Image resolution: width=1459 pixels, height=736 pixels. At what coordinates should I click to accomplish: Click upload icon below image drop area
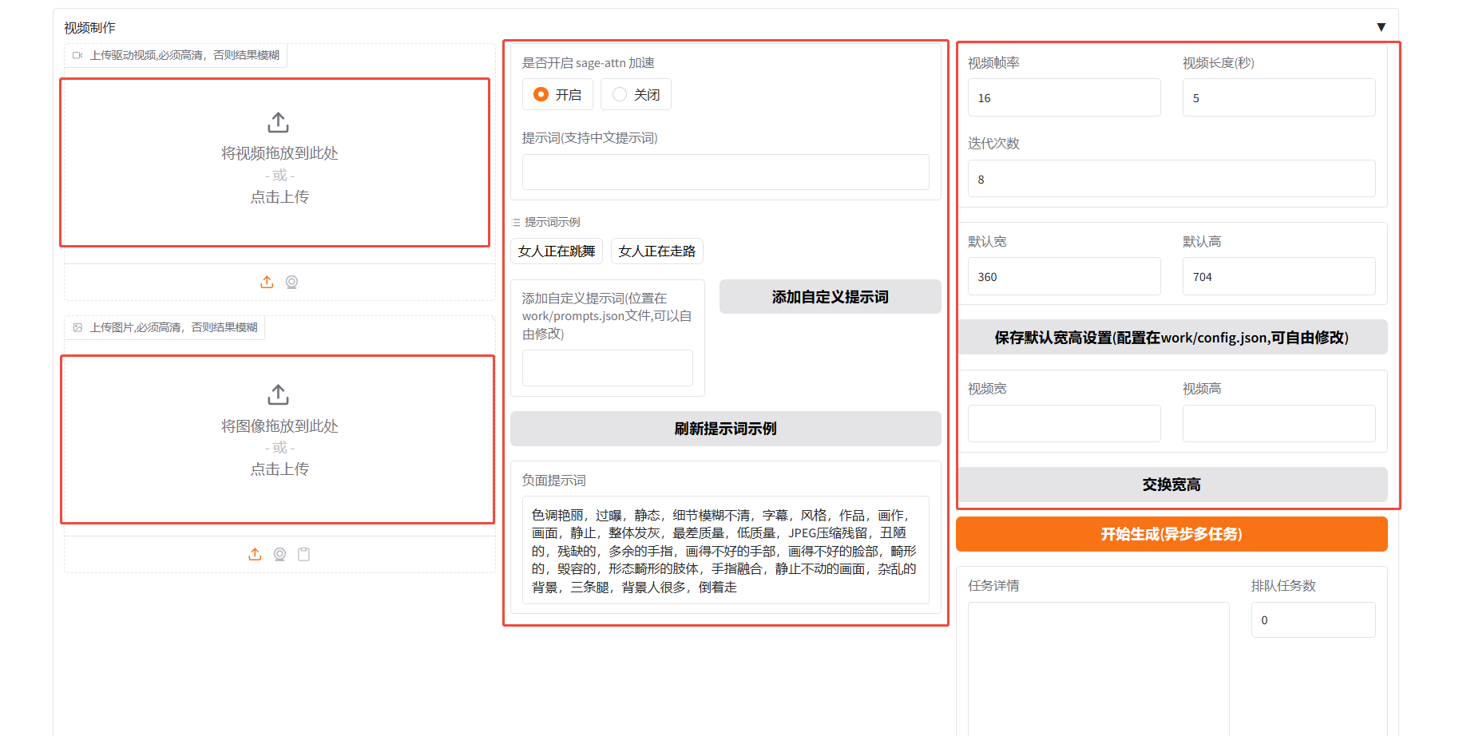(x=255, y=554)
